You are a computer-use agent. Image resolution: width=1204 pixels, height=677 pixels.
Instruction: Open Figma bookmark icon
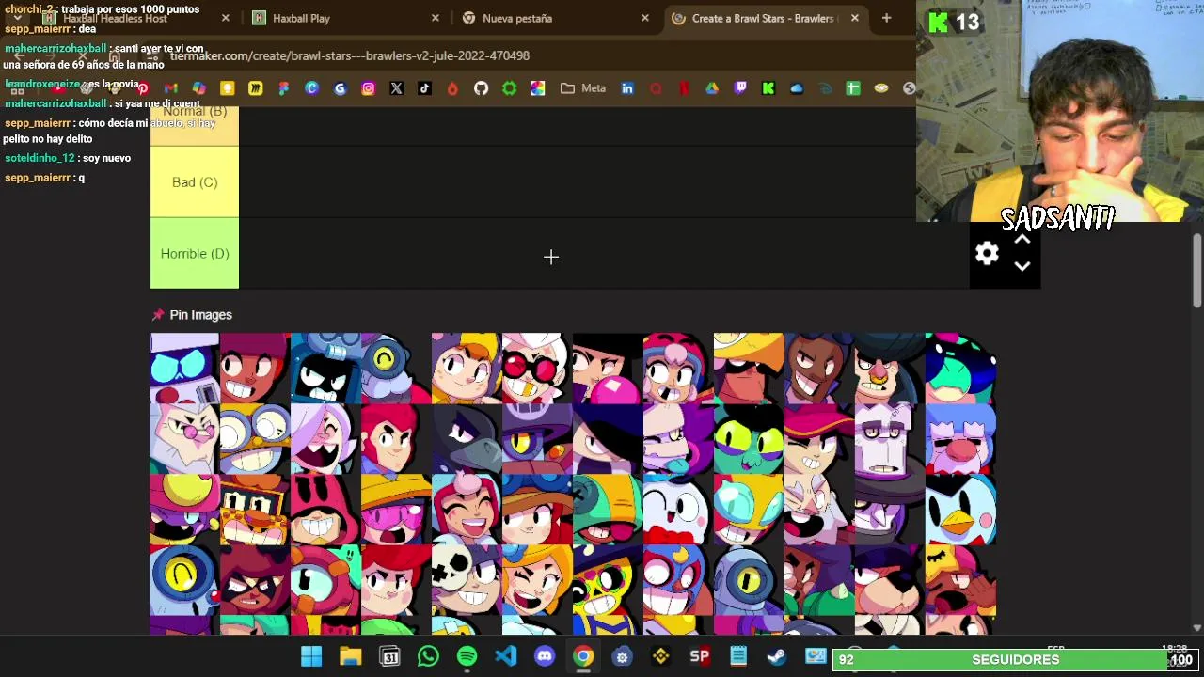284,88
